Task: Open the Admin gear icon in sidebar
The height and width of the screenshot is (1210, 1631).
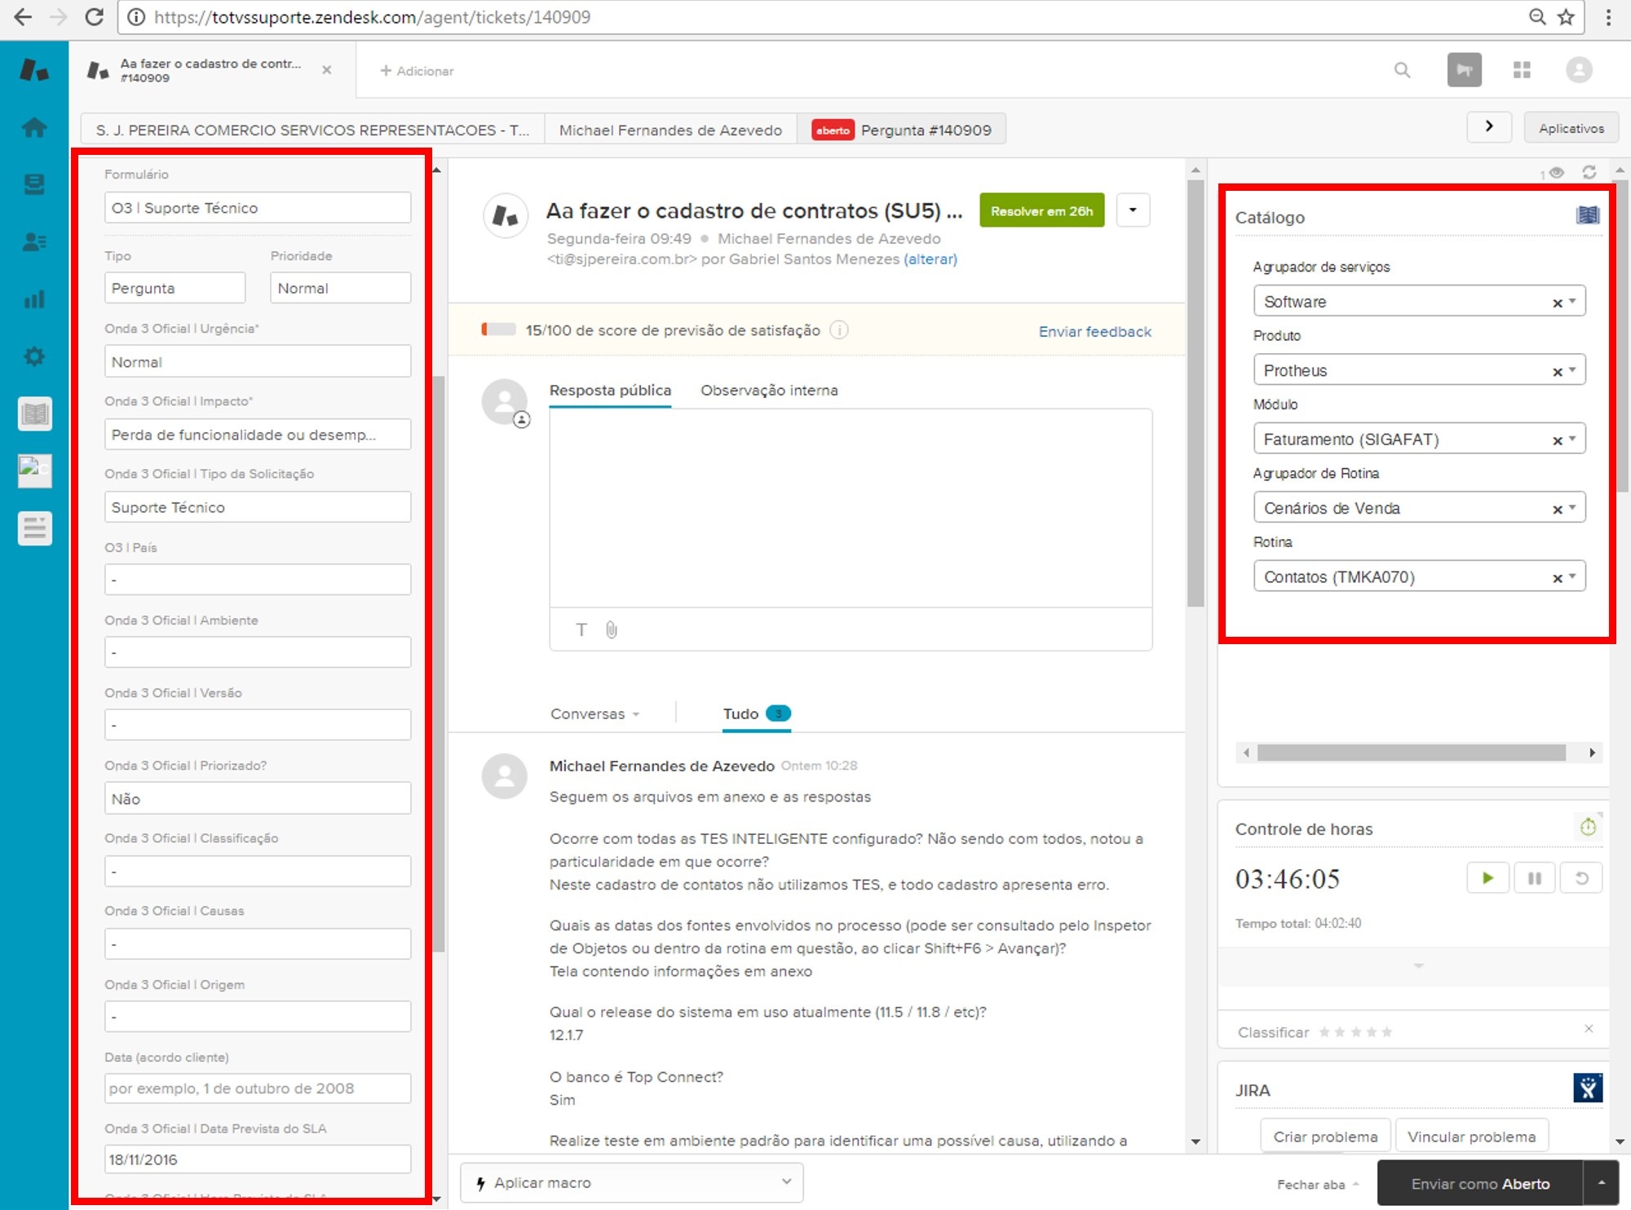Action: pos(34,356)
